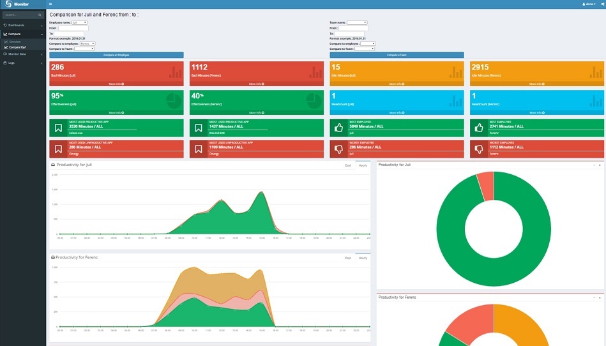Open team form's Compare to Team dropdown

click(365, 49)
